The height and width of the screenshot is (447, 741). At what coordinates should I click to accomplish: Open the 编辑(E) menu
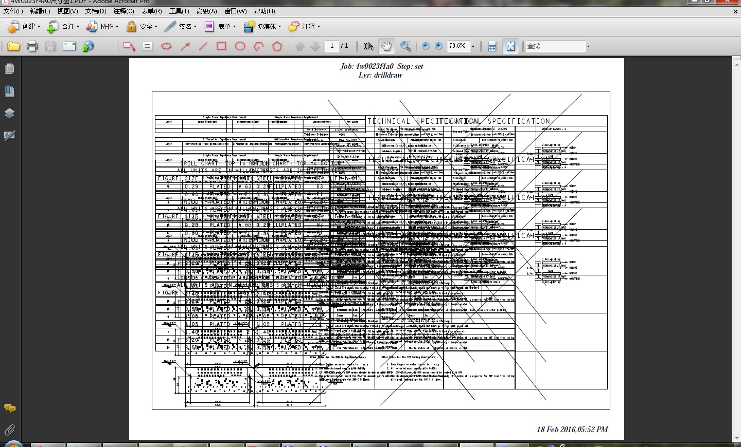(x=40, y=11)
